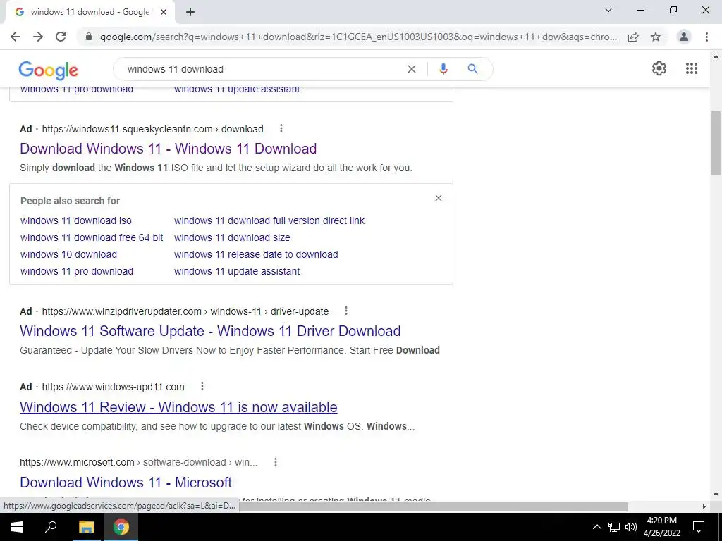Clear the search box text
Viewport: 722px width, 541px height.
click(x=412, y=69)
